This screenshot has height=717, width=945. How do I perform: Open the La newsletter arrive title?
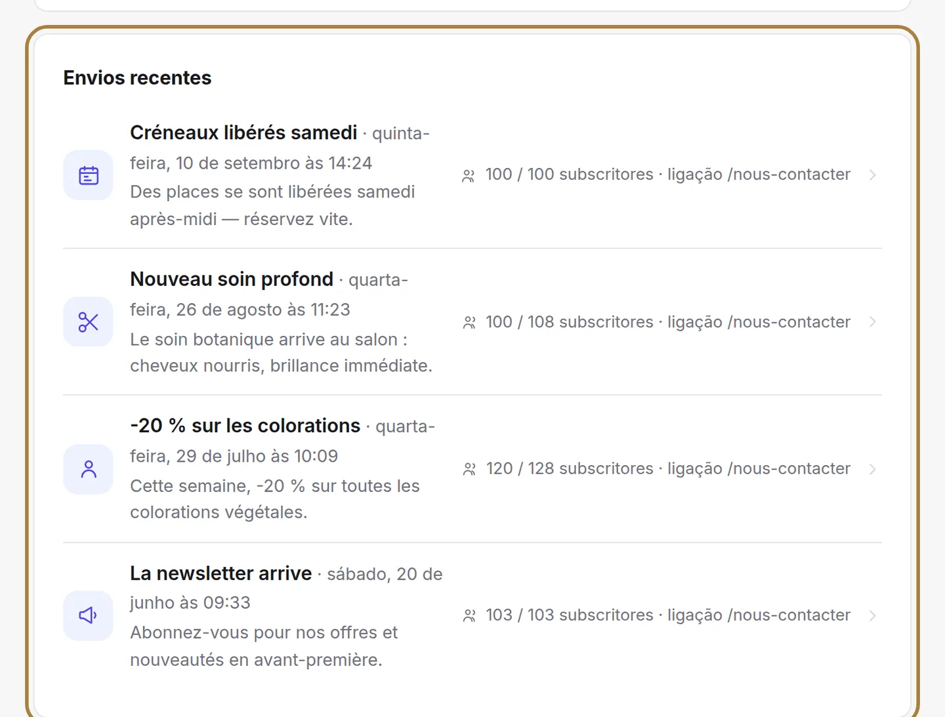(220, 573)
